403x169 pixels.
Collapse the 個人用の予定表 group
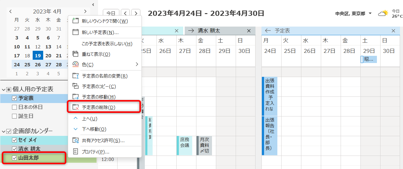click(4, 89)
